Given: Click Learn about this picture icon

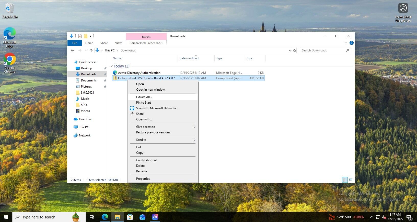Looking at the screenshot, I should (x=403, y=12).
